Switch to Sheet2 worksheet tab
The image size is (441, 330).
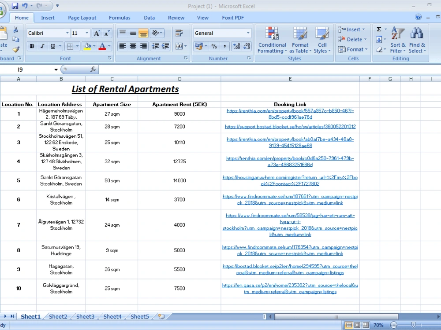[58, 316]
